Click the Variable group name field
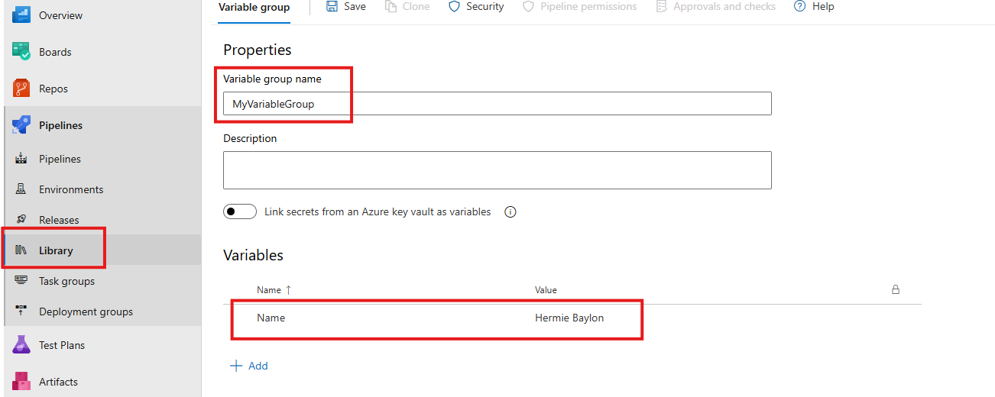 tap(497, 104)
